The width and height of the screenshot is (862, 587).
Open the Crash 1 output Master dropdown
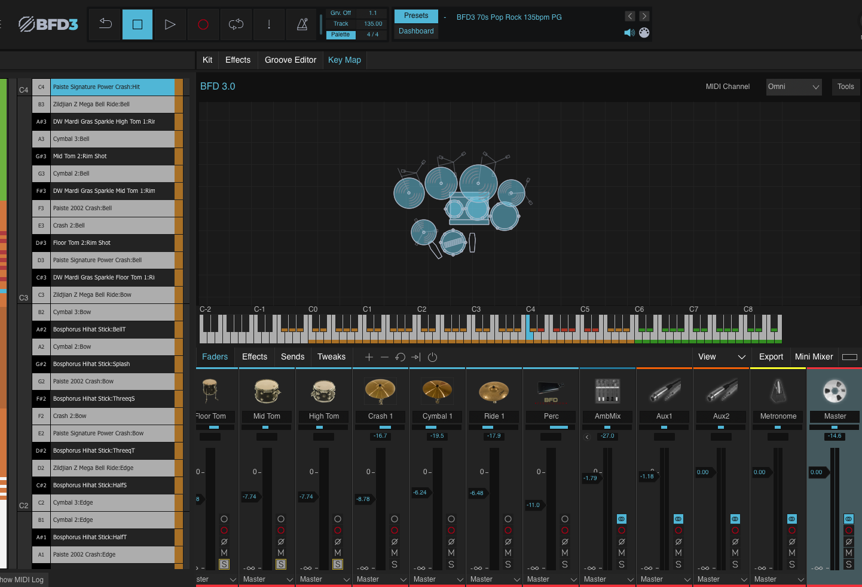point(381,579)
